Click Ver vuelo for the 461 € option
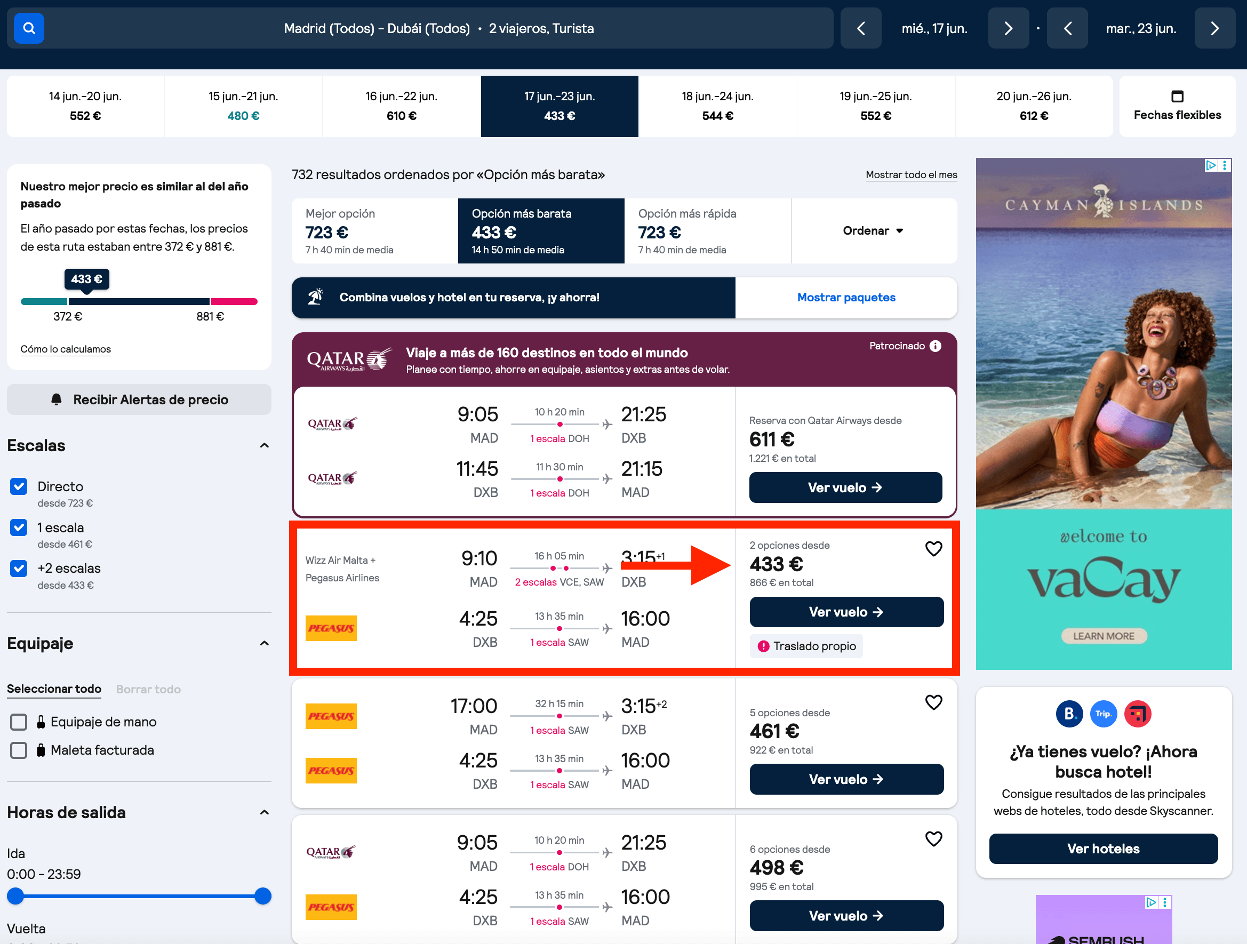 (x=846, y=779)
